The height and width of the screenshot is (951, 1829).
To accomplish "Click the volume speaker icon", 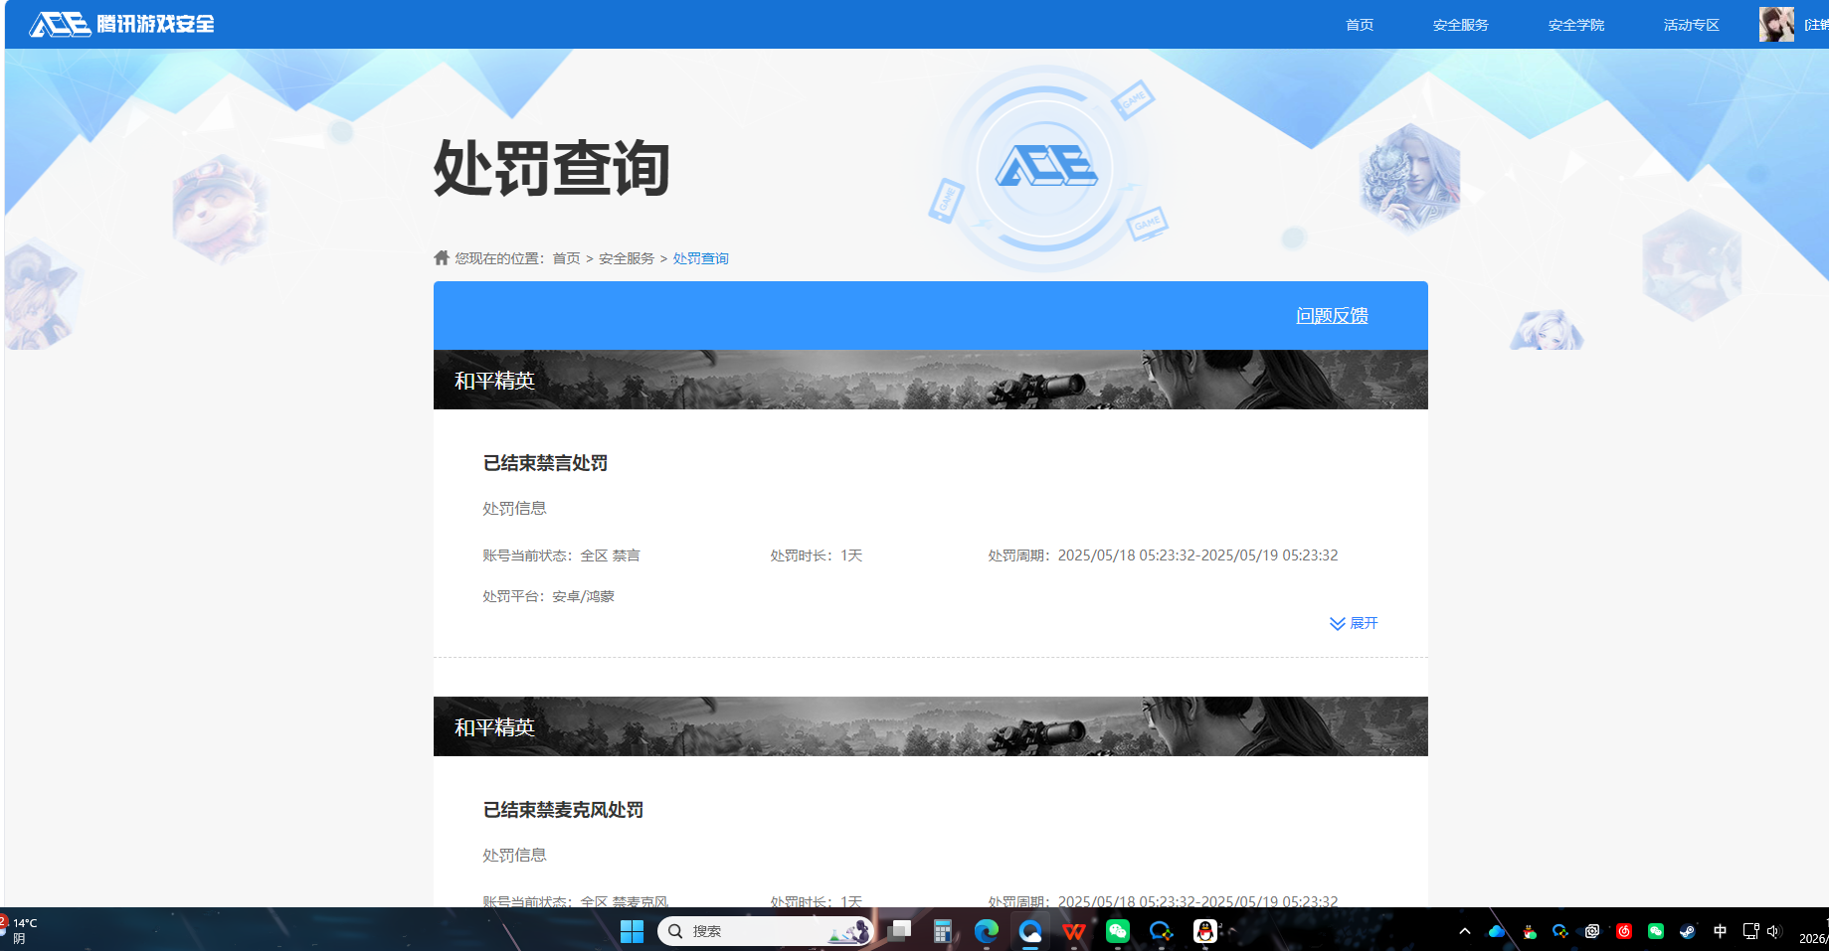I will pyautogui.click(x=1775, y=931).
